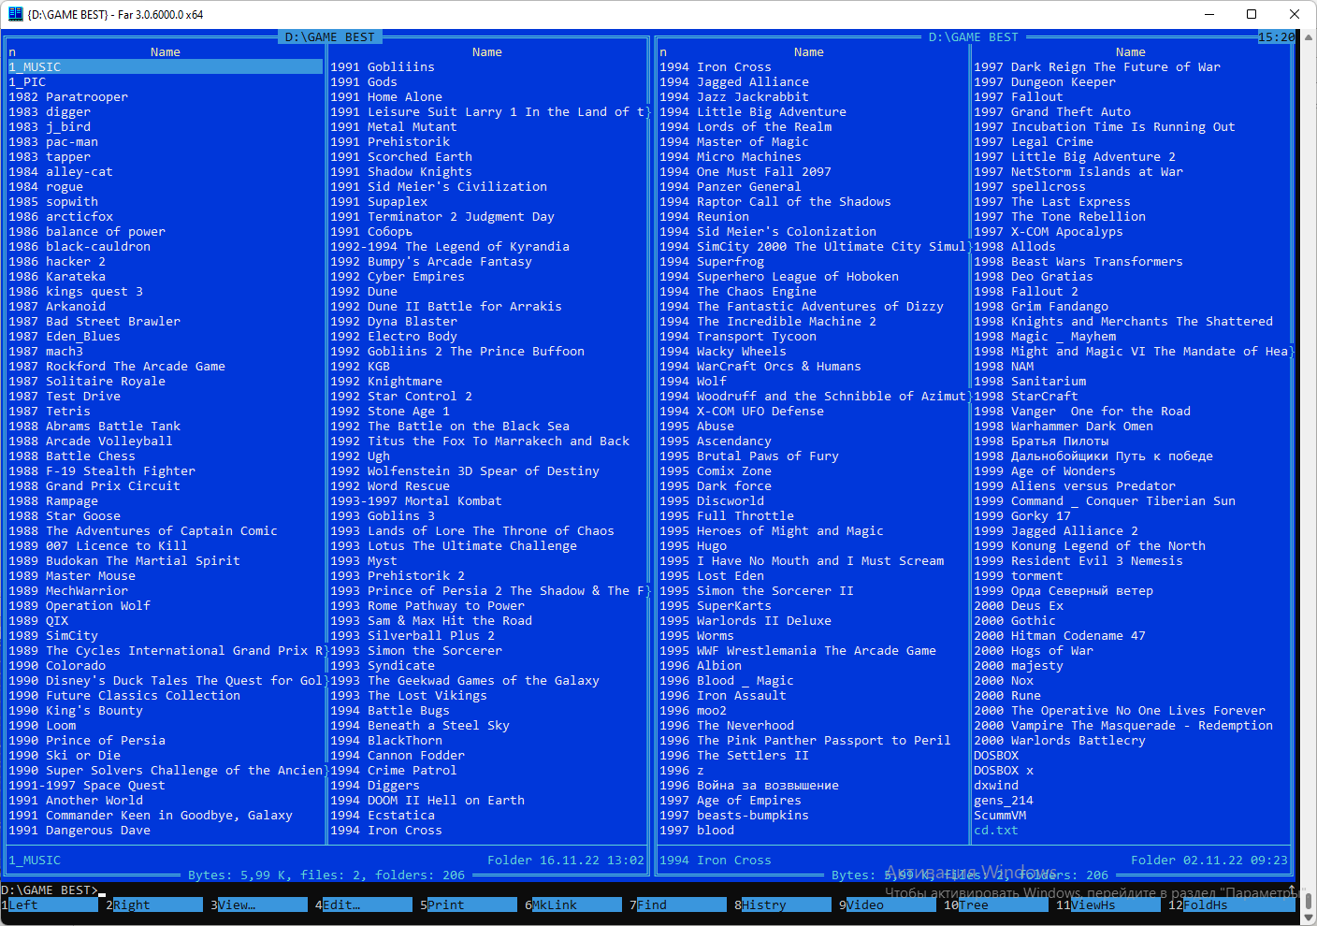Click the 15:20 clock in panel corner
The image size is (1317, 926).
[1277, 36]
